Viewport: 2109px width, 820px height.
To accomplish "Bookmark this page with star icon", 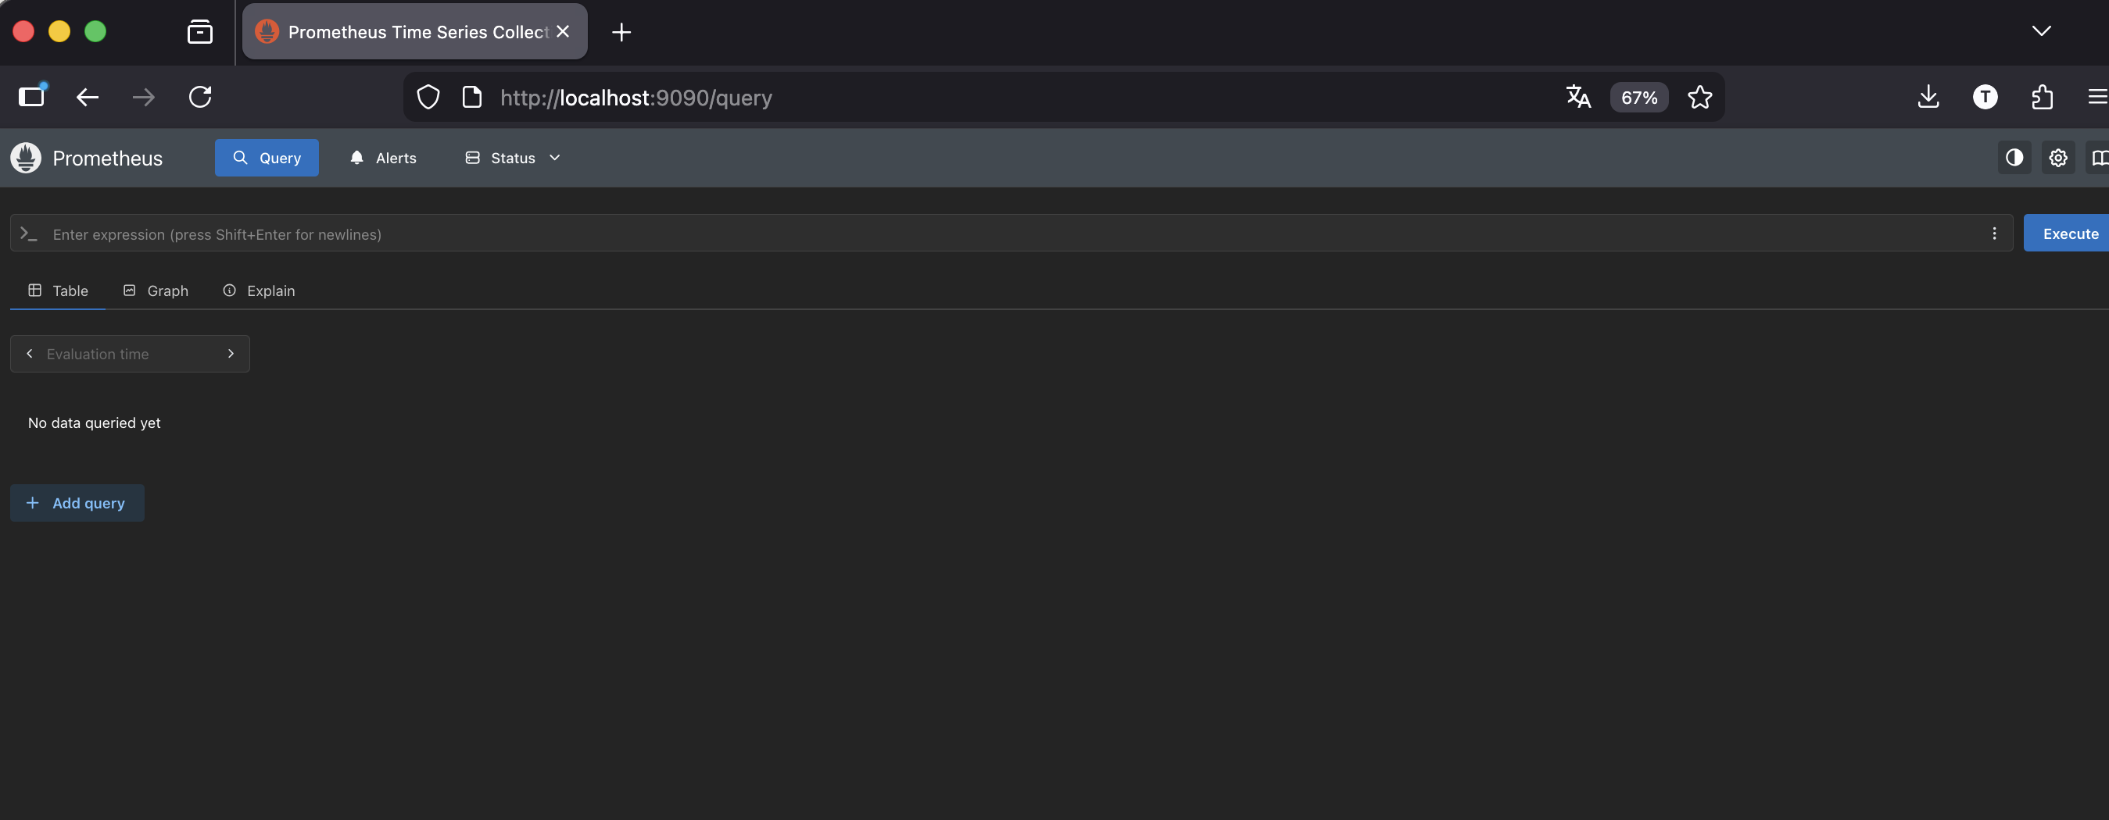I will [1699, 98].
